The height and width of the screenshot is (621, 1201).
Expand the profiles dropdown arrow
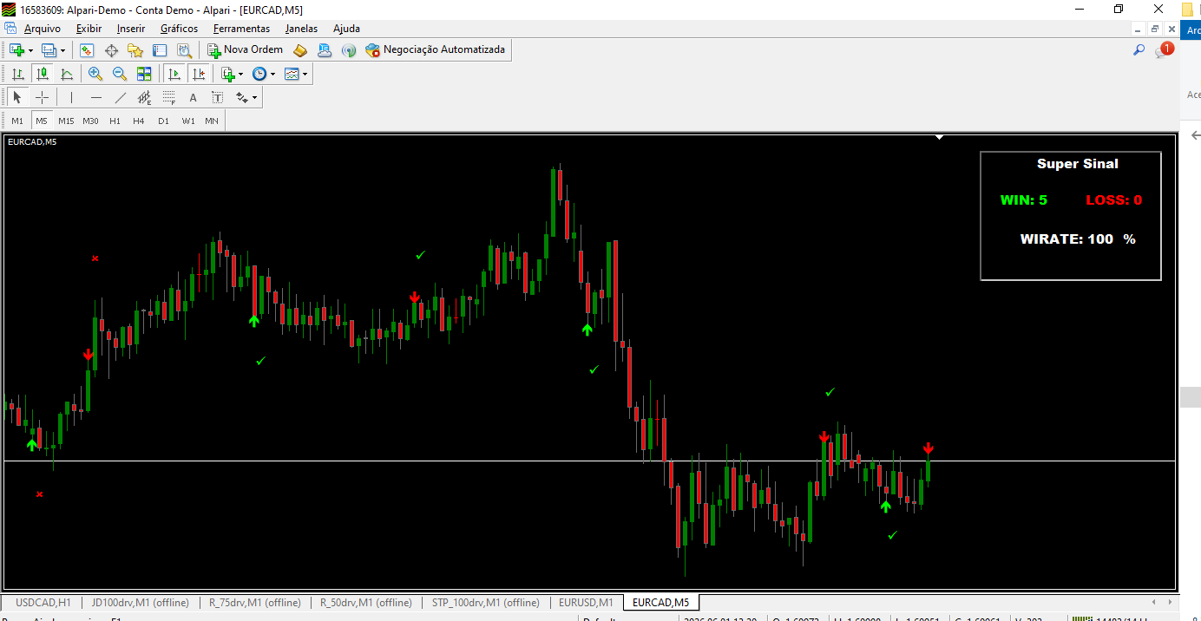pos(62,50)
